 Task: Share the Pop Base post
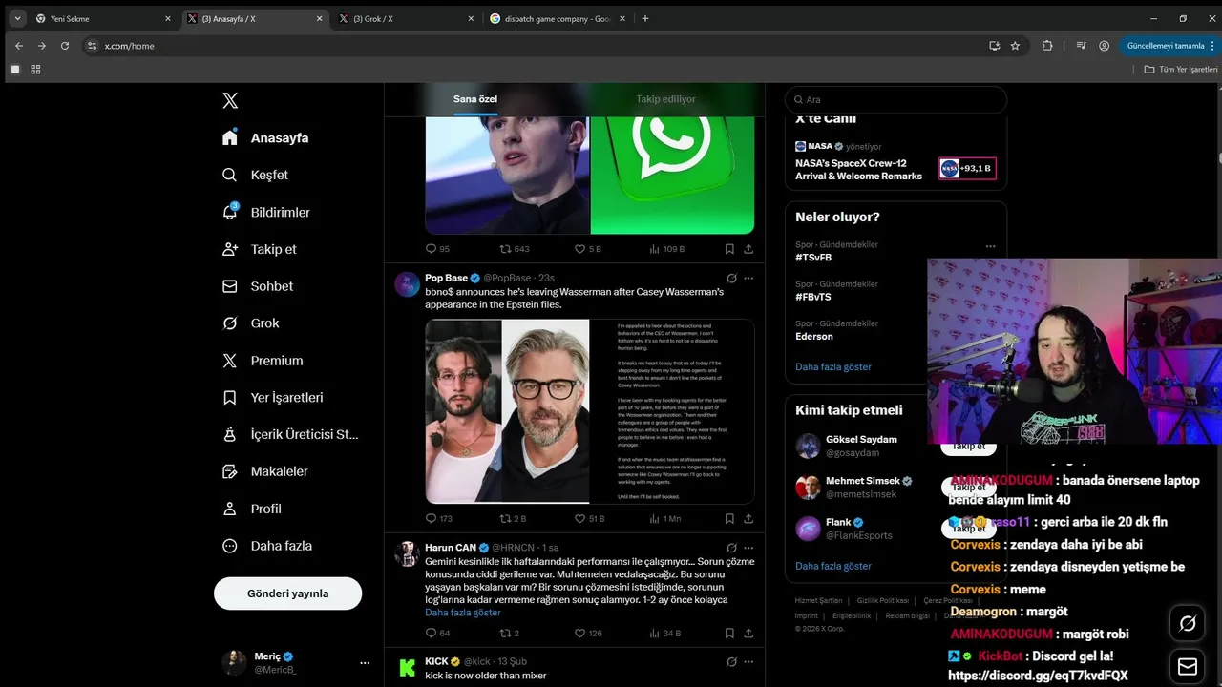(748, 519)
